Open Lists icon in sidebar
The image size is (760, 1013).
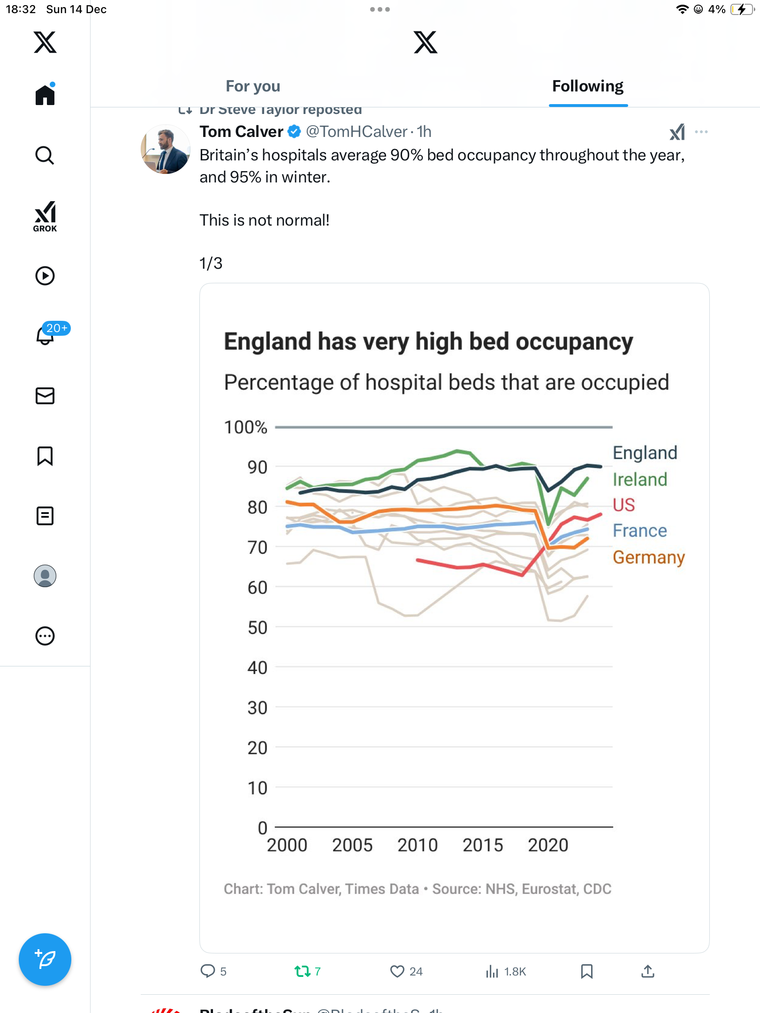45,516
